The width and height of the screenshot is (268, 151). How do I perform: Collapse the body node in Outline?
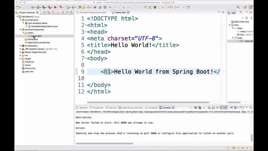pos(233,38)
